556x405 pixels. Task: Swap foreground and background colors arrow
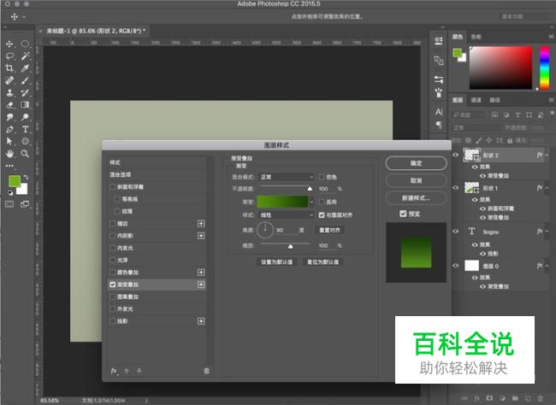pyautogui.click(x=26, y=177)
